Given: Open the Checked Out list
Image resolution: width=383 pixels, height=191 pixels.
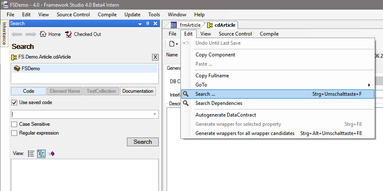Looking at the screenshot, I should [x=83, y=34].
